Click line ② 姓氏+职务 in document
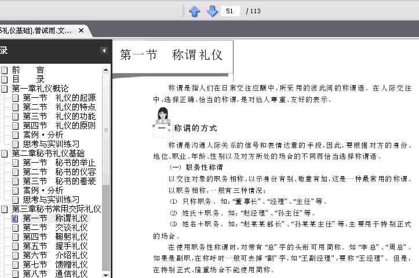This screenshot has height=278, width=419. click(242, 213)
